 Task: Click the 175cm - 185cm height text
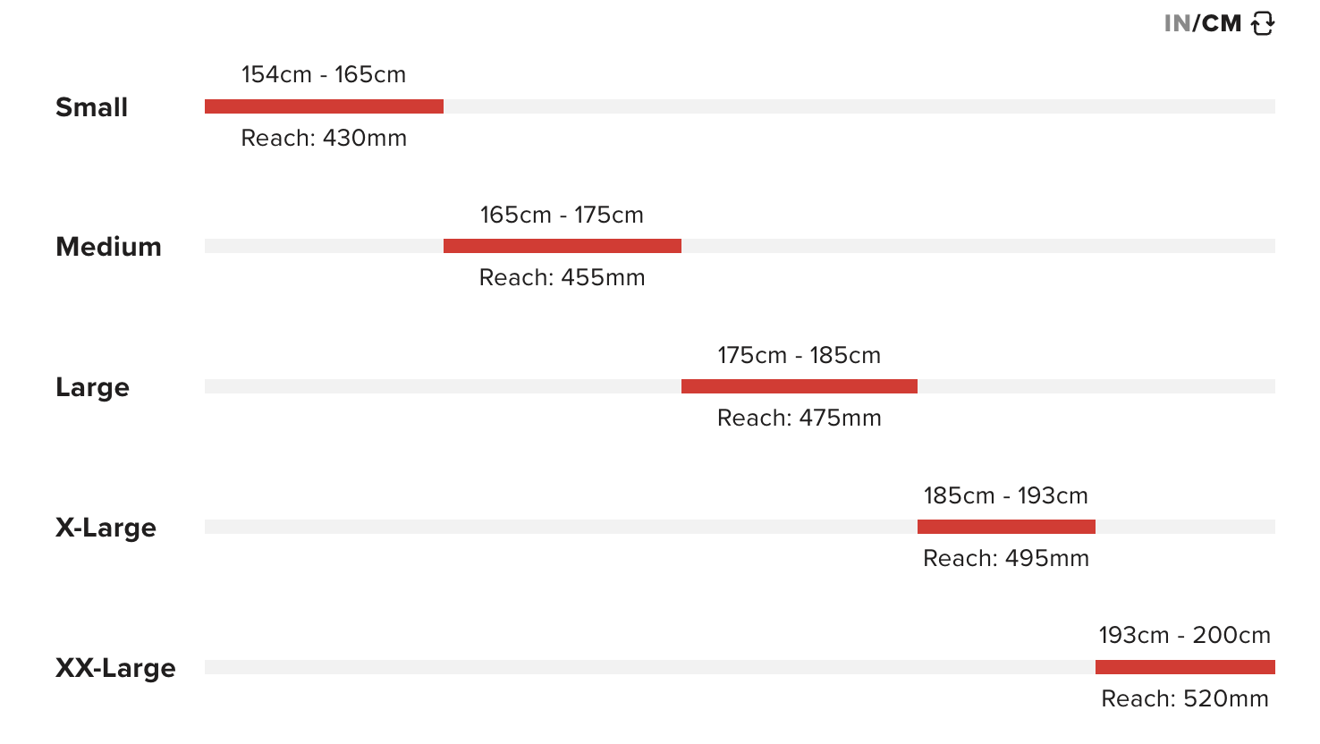[799, 355]
